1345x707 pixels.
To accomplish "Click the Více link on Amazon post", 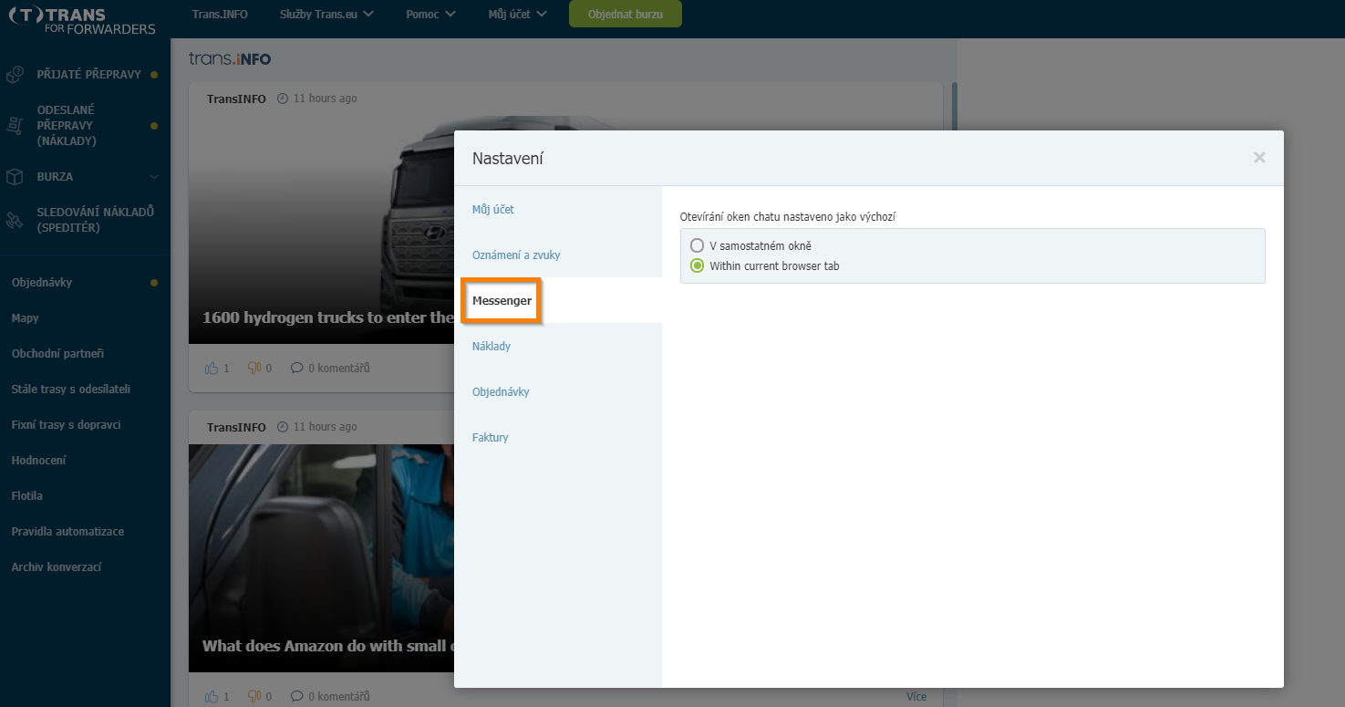I will [916, 697].
